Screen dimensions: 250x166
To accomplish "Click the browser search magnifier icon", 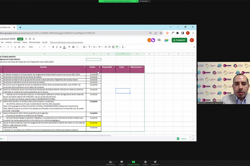I will (x=150, y=33).
